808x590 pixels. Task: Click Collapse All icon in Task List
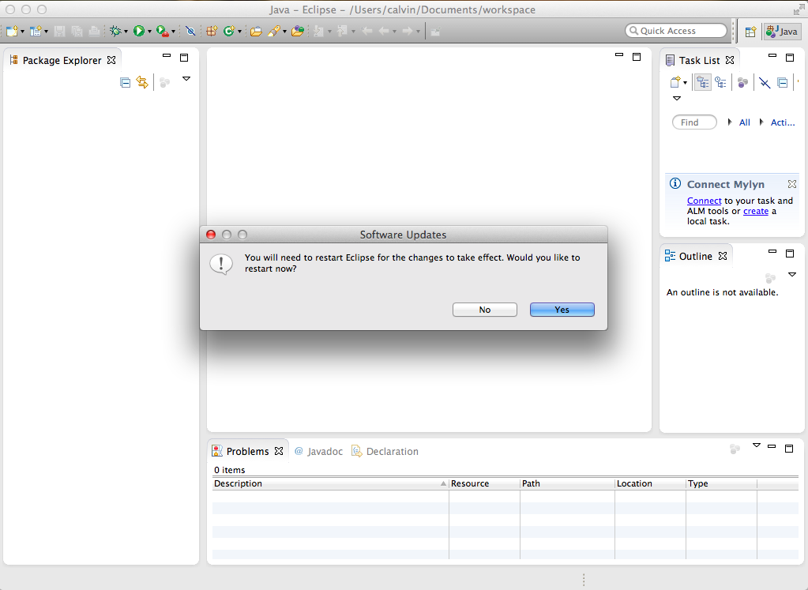[x=782, y=82]
